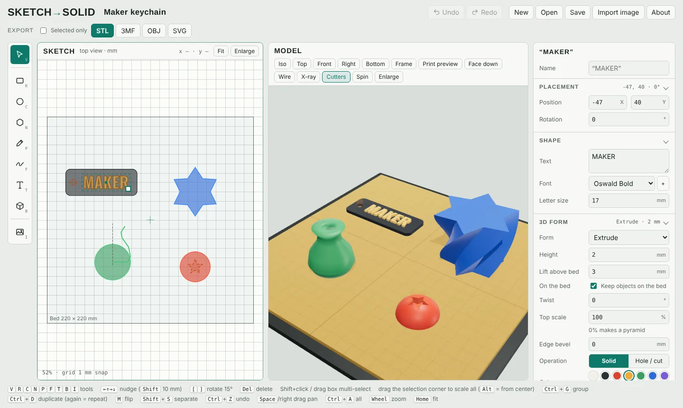
Task: Click the Face down button
Action: point(483,64)
